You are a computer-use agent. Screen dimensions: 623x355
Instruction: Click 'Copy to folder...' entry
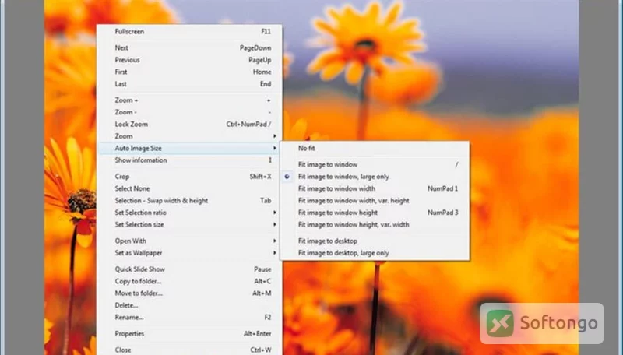tap(189, 281)
